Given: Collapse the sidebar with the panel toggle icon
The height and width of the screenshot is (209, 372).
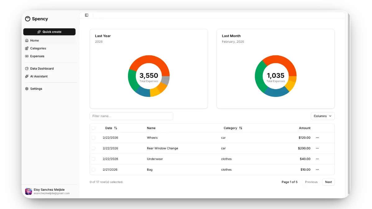Looking at the screenshot, I should click(86, 15).
